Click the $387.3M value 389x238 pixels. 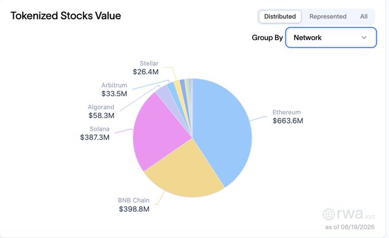coord(95,137)
